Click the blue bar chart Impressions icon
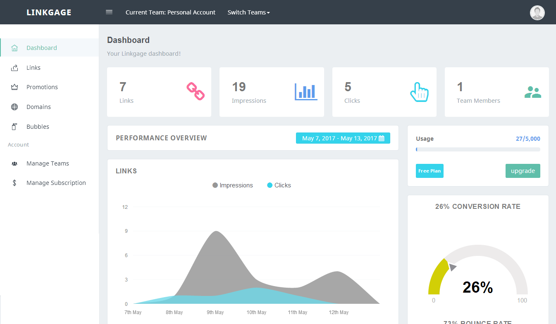 [x=306, y=92]
